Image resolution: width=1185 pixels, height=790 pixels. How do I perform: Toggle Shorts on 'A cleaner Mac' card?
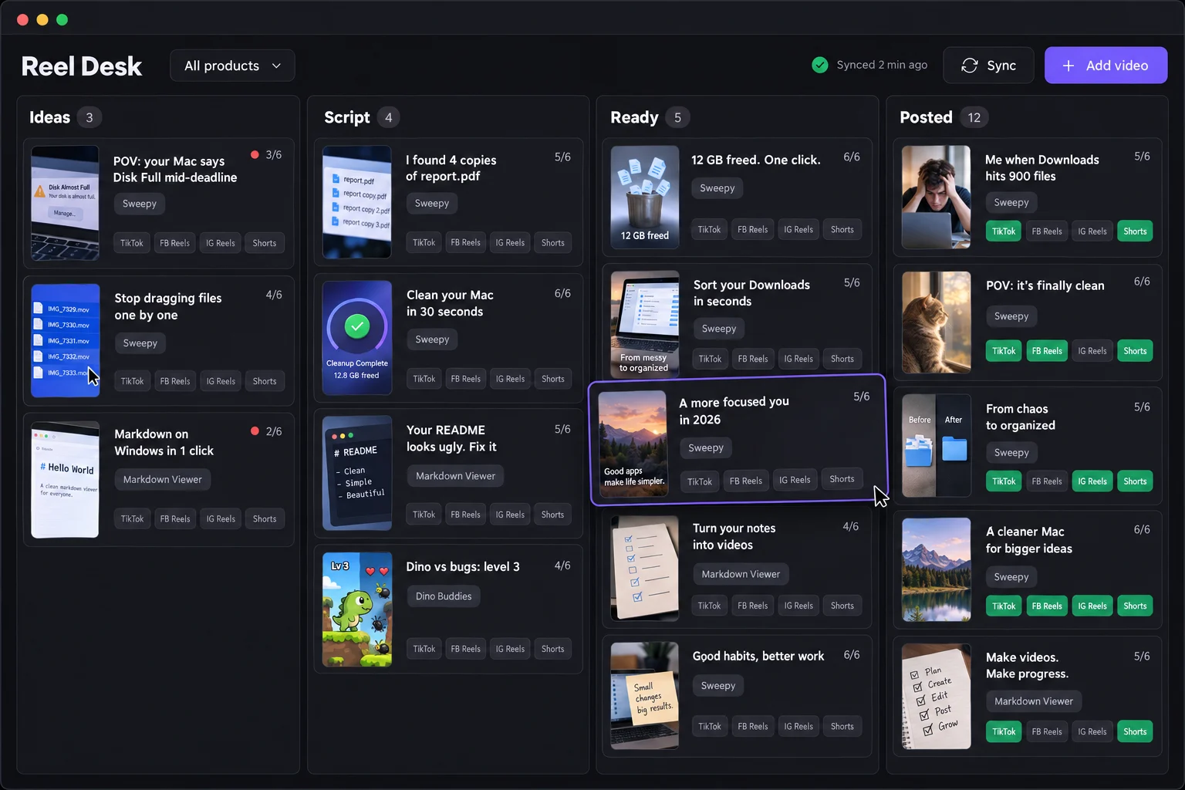pyautogui.click(x=1135, y=606)
